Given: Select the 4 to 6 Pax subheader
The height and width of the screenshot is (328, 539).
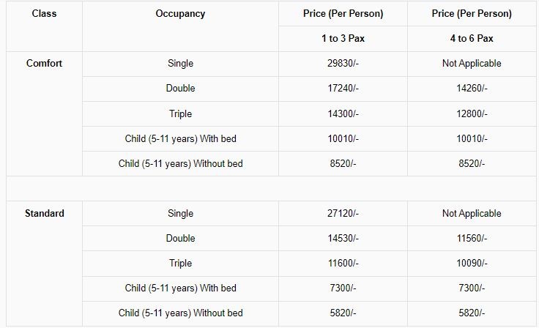Looking at the screenshot, I should click(x=472, y=38).
